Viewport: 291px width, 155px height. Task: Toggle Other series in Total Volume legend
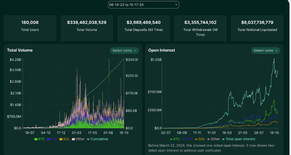click(x=78, y=139)
